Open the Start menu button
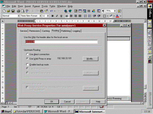This screenshot has height=114, width=153. point(6,111)
